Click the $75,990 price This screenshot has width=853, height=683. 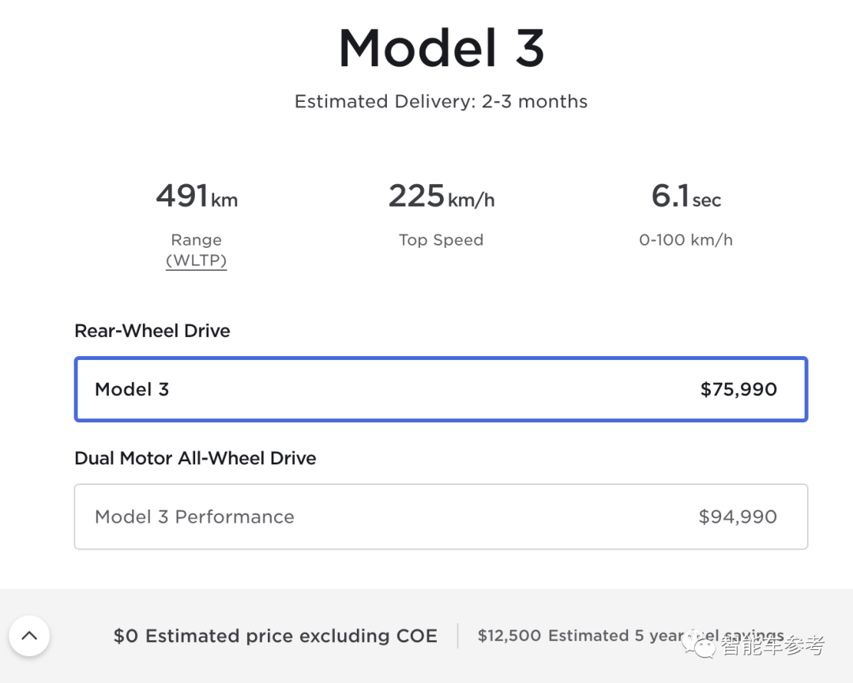tap(738, 389)
